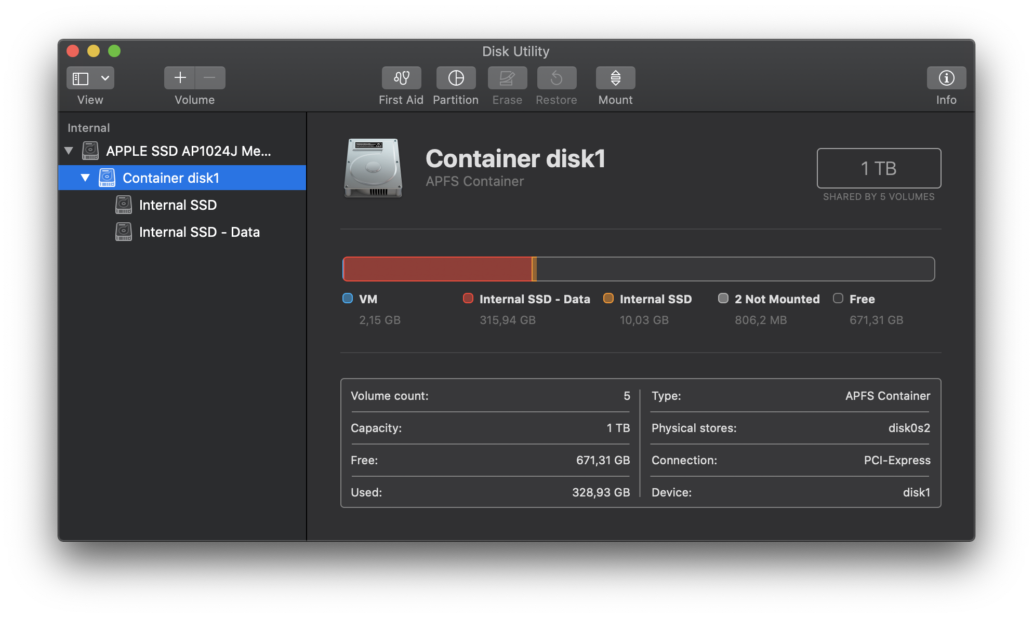Viewport: 1033px width, 618px height.
Task: Click the large Container disk1 drive image
Action: coord(373,168)
